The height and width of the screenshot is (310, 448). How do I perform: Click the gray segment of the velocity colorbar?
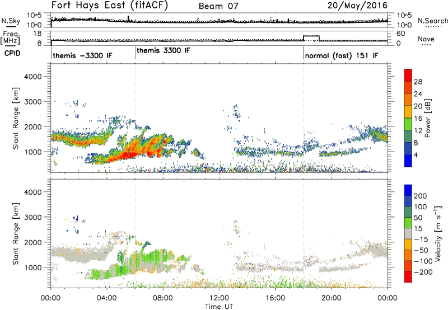[408, 233]
